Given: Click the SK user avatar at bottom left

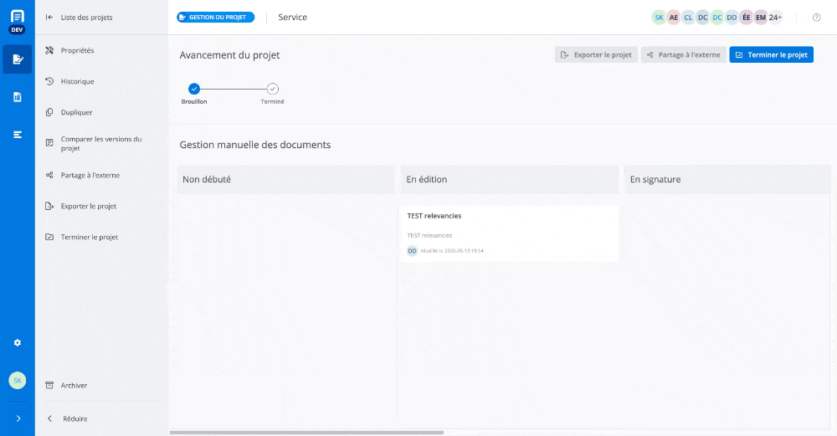Looking at the screenshot, I should [17, 380].
